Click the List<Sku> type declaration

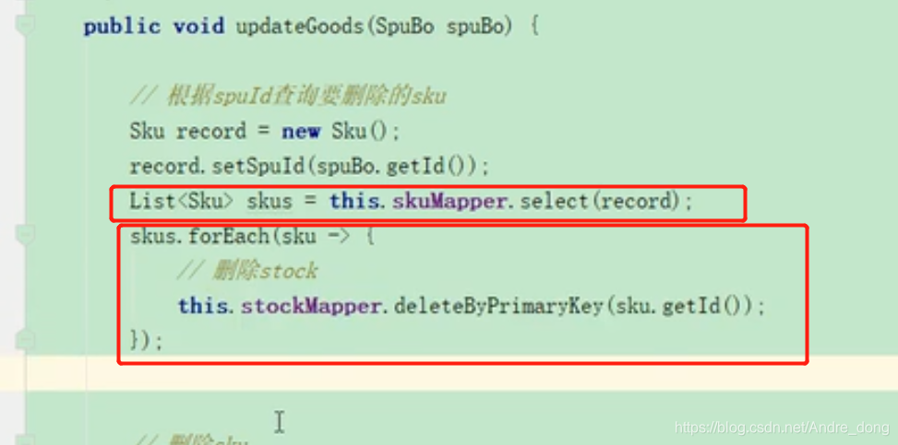click(182, 202)
